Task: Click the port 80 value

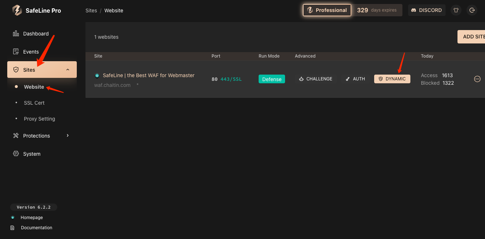Action: 214,79
